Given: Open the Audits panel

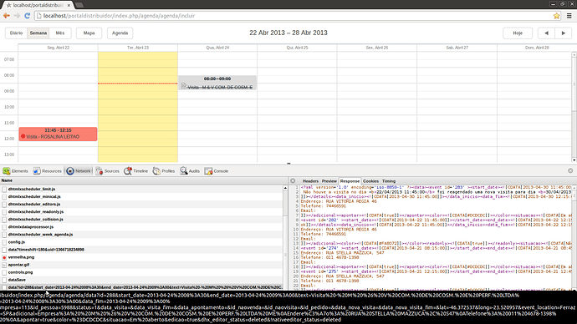Looking at the screenshot, I should (x=190, y=171).
